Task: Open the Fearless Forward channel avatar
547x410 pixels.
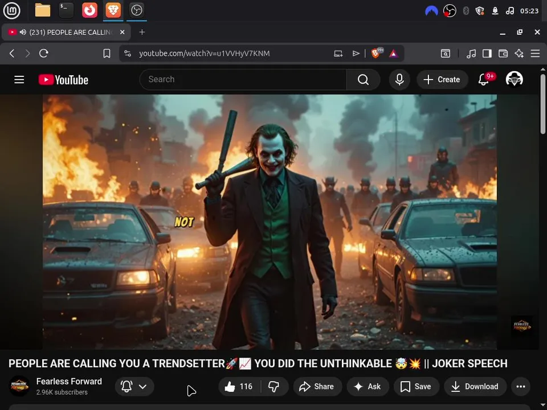Action: coord(19,386)
